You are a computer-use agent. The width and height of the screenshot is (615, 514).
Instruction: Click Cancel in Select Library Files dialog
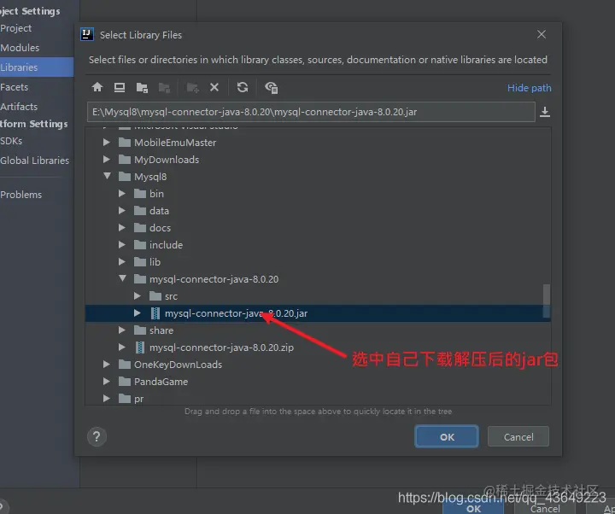point(518,437)
